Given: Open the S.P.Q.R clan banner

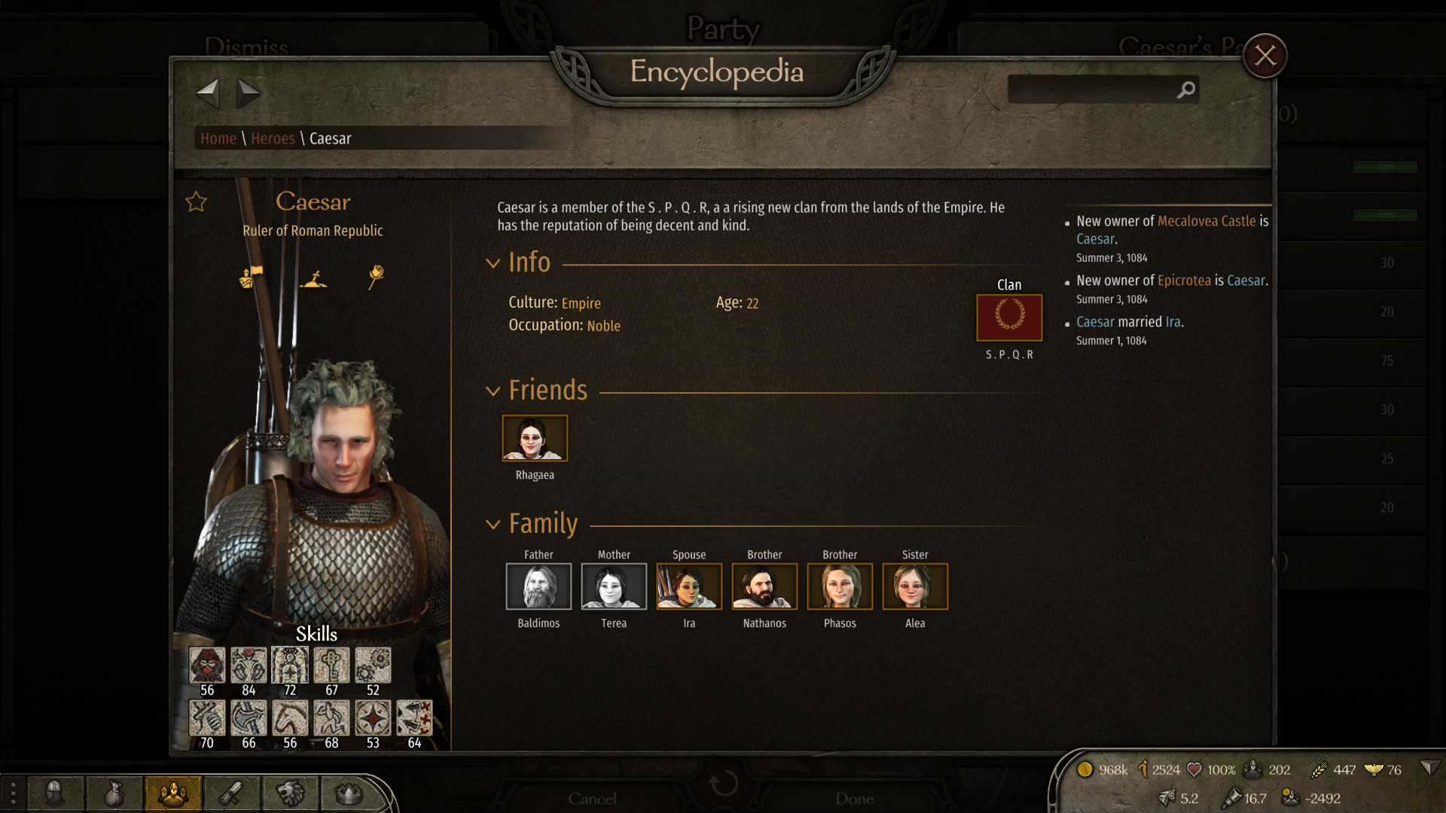Looking at the screenshot, I should coord(1009,318).
